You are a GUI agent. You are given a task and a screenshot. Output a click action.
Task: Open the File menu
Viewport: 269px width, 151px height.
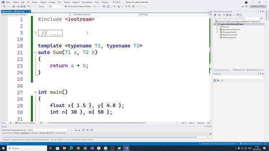8,2
